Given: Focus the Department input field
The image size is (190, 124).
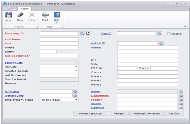Looking at the screenshot, I should click(148, 96).
